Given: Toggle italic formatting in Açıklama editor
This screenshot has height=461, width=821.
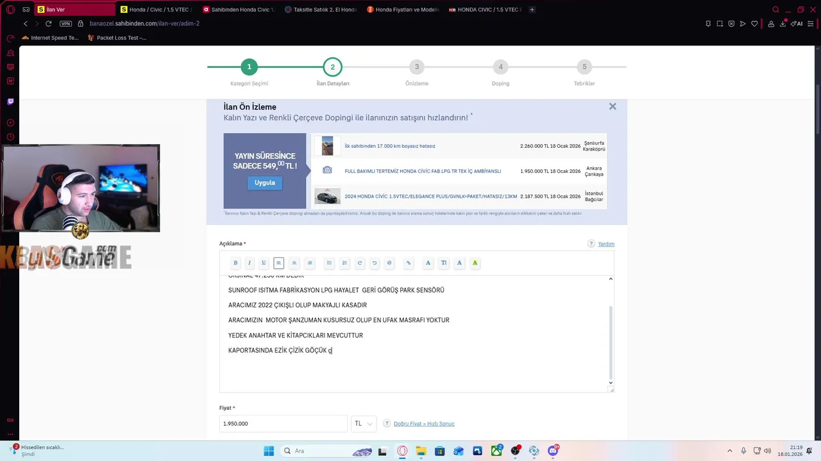Looking at the screenshot, I should tap(250, 263).
